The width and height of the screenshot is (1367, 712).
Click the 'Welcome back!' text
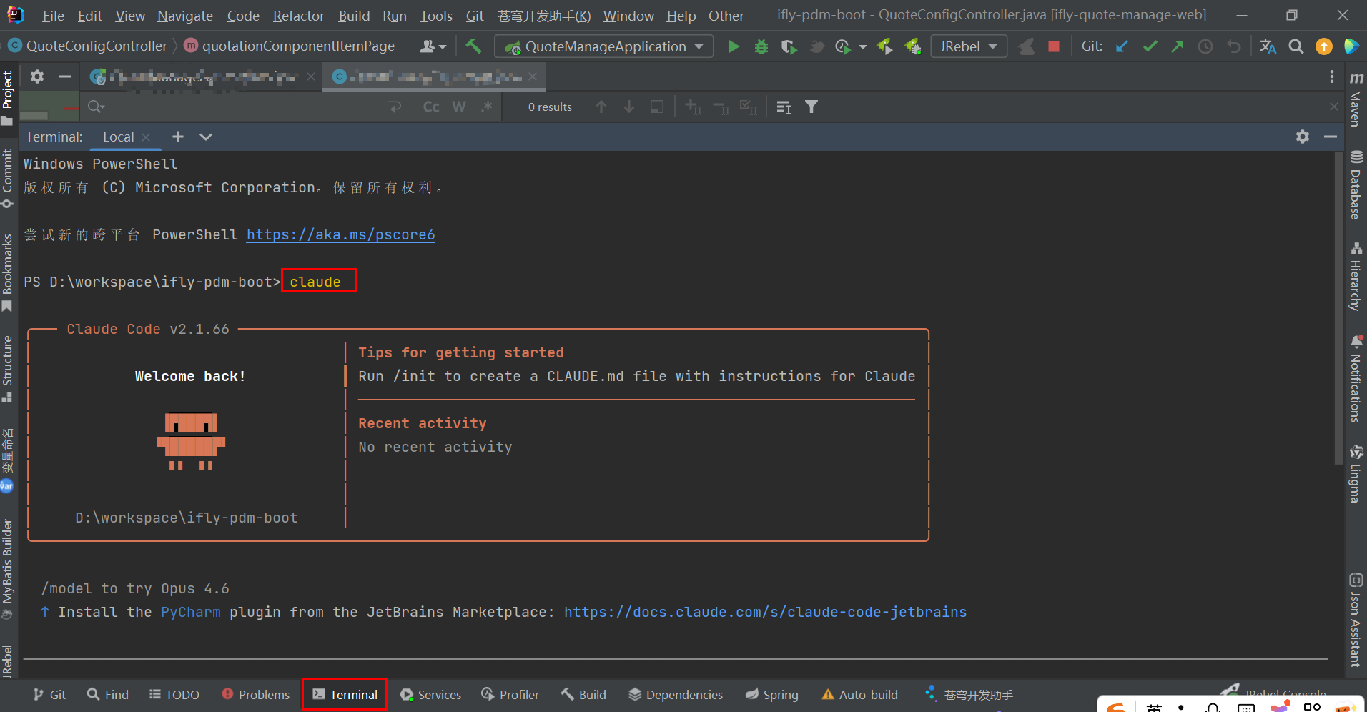tap(190, 376)
